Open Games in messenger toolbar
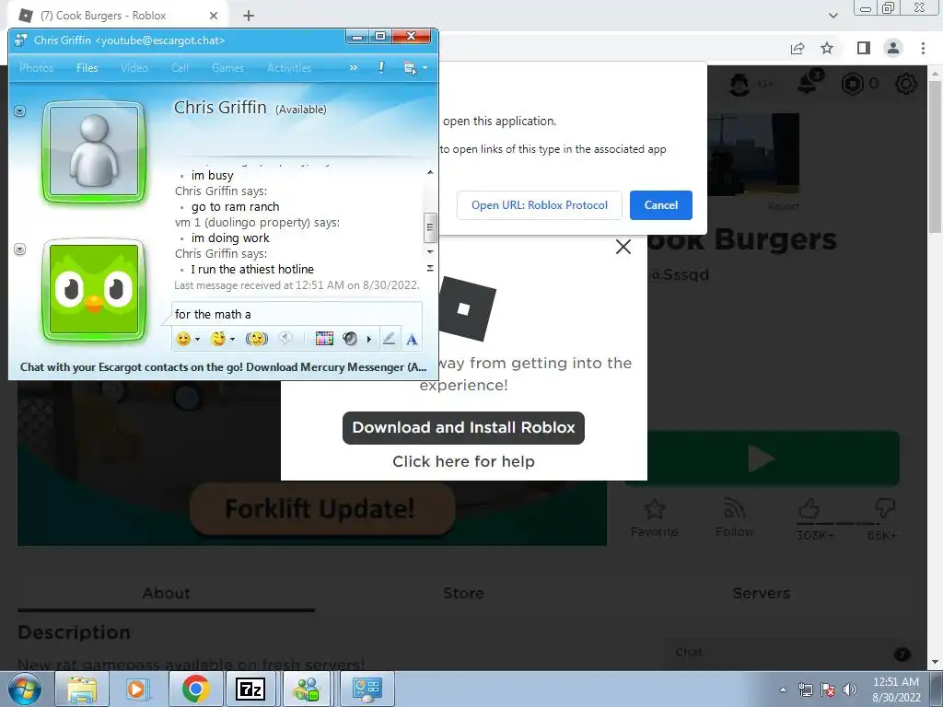943x707 pixels. [228, 68]
